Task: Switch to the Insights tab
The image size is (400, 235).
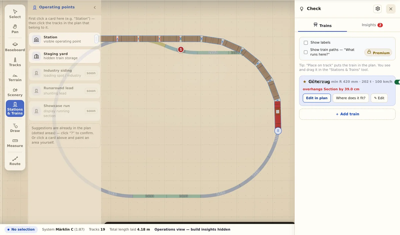Action: pos(372,25)
